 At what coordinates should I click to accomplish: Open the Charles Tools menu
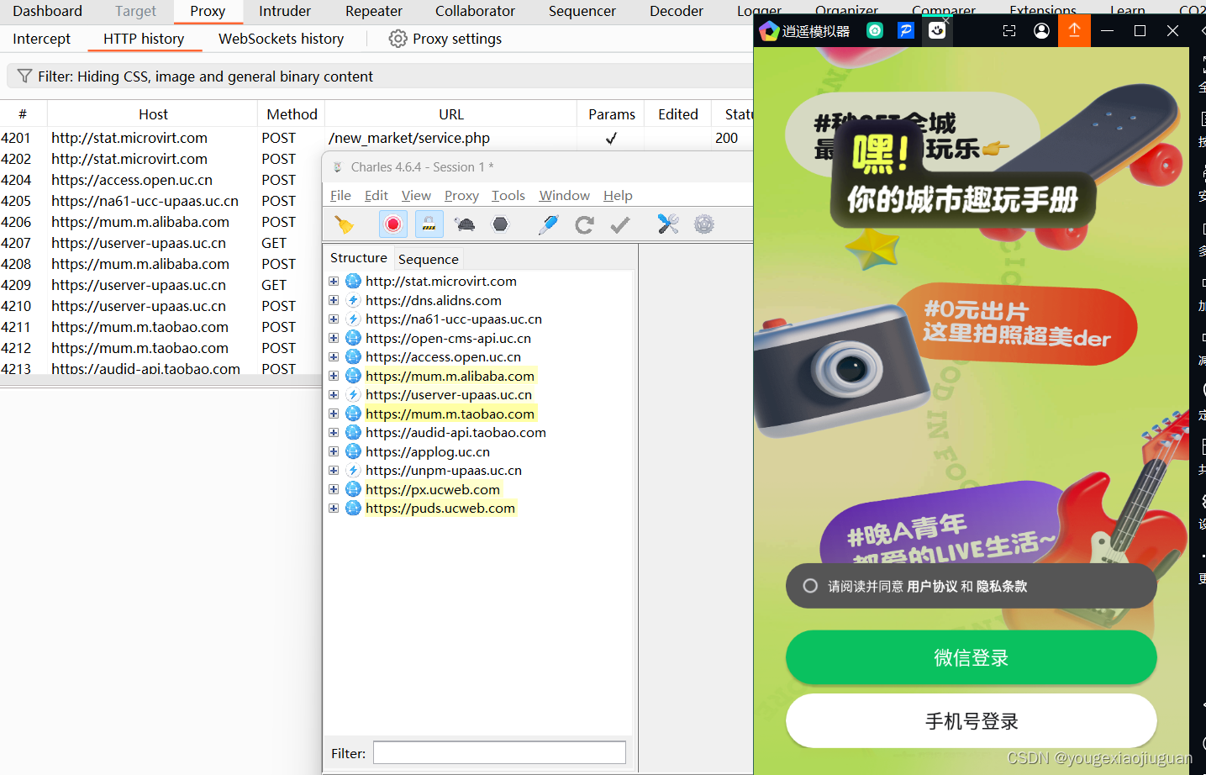[508, 195]
